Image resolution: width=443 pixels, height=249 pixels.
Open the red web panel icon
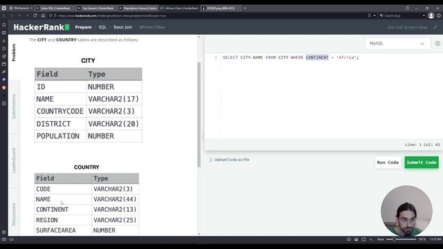coord(4,88)
